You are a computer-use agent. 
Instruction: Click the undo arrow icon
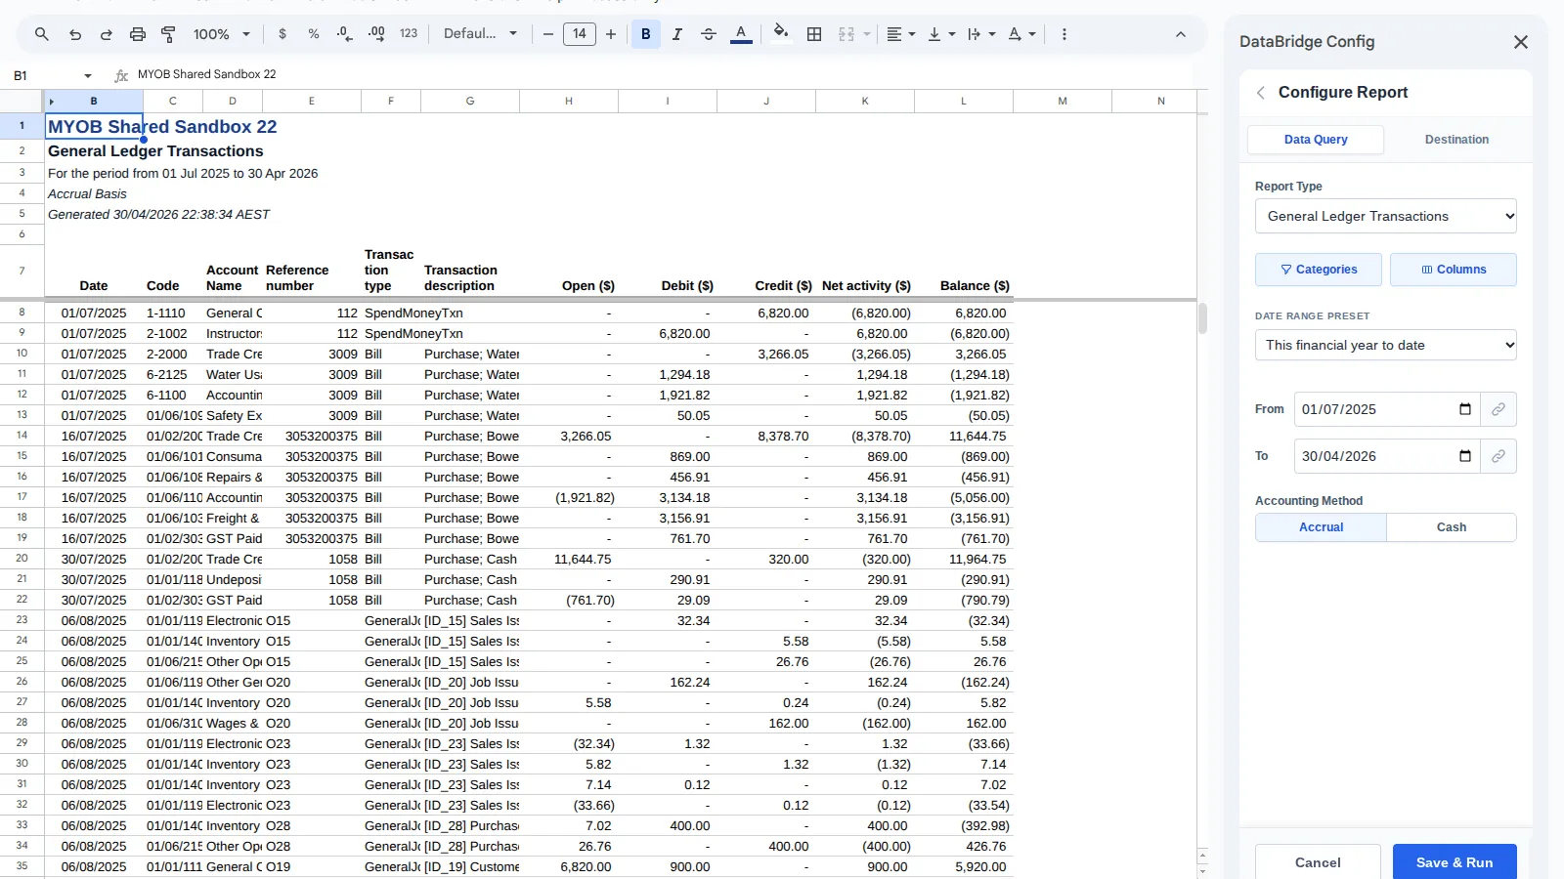pyautogui.click(x=74, y=34)
